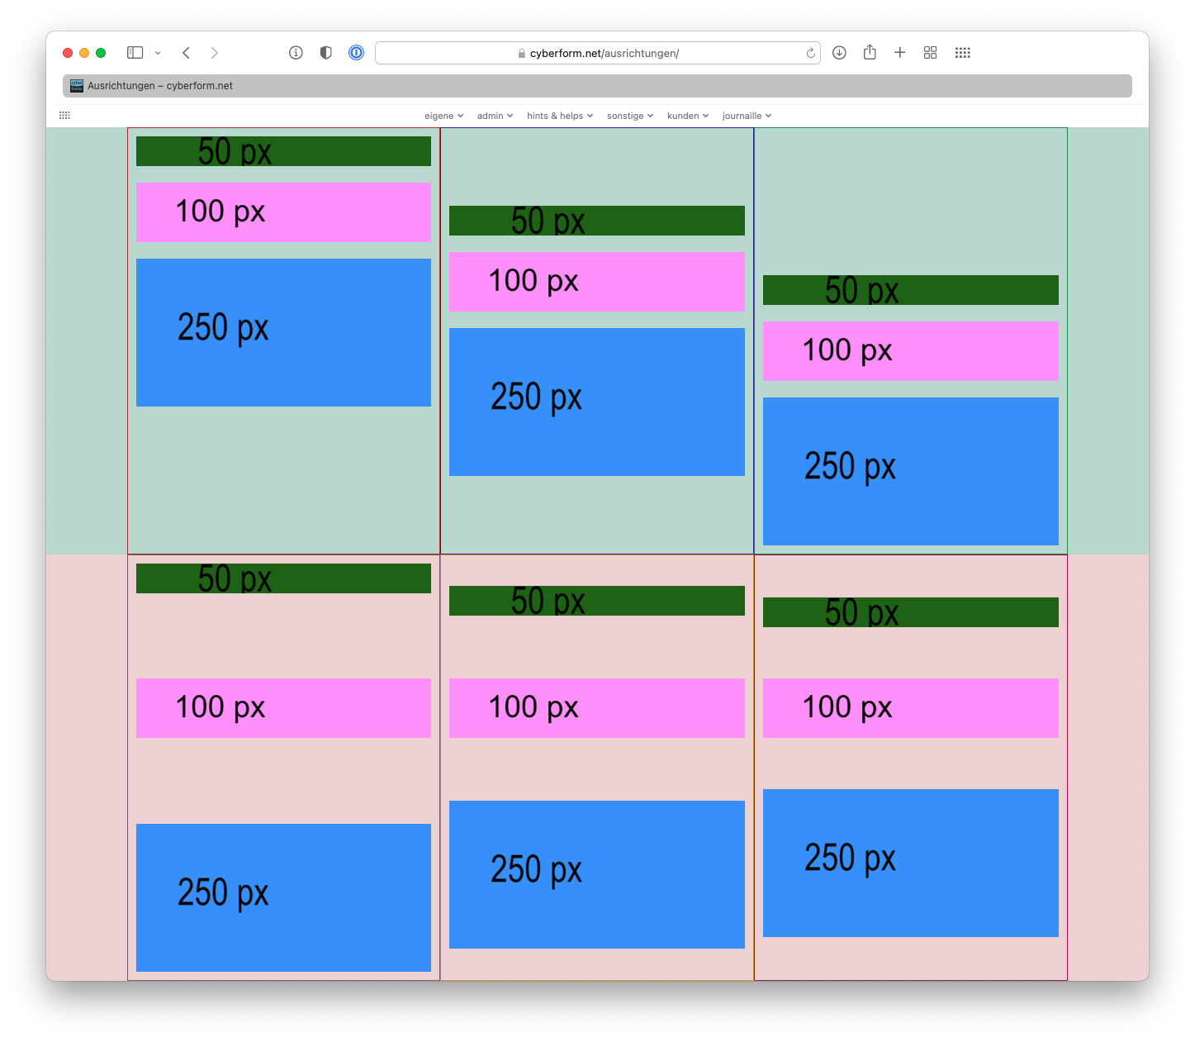Screen dimensions: 1195x1042
Task: Reload the current page
Action: click(x=811, y=53)
